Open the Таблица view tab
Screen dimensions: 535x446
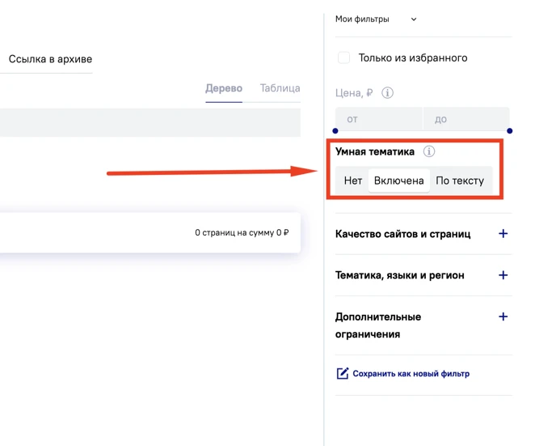[x=280, y=88]
